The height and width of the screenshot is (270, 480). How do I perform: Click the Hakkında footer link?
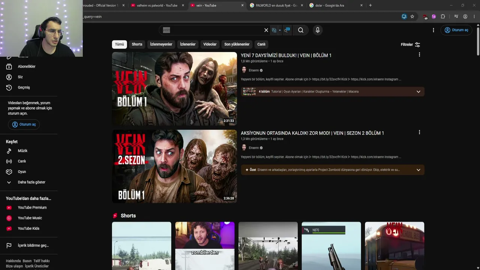(x=13, y=261)
